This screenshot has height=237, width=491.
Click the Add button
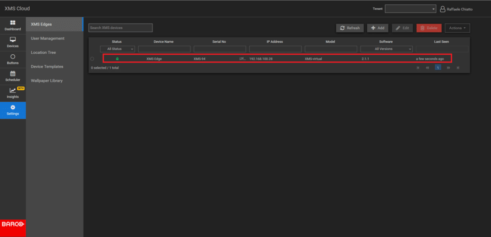click(378, 28)
